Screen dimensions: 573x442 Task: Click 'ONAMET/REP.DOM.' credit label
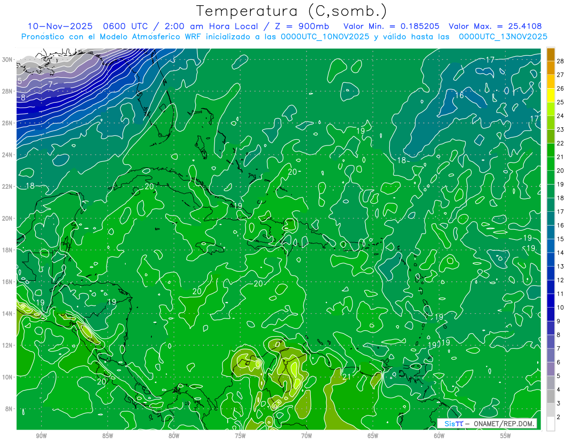503,423
